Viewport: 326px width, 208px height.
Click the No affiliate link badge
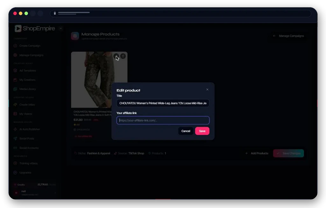[x=83, y=136]
